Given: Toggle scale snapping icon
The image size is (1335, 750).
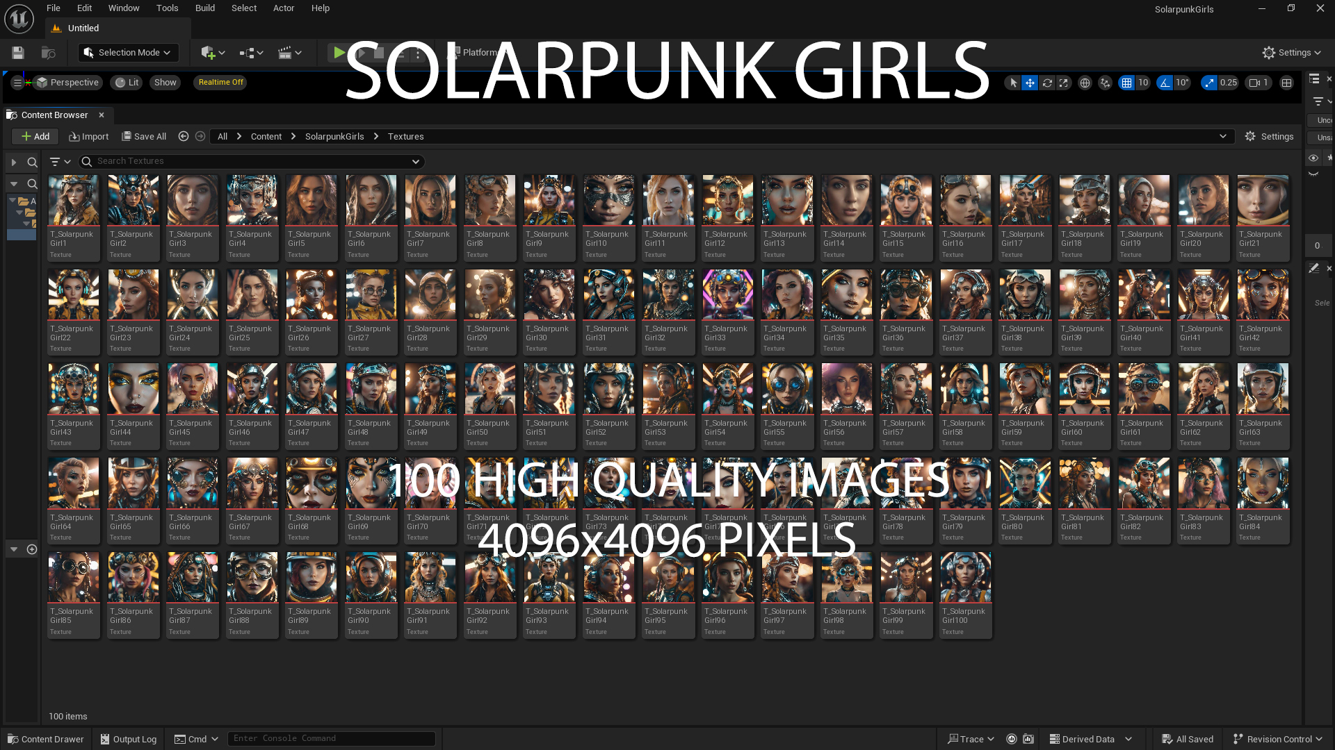Looking at the screenshot, I should [x=1209, y=83].
